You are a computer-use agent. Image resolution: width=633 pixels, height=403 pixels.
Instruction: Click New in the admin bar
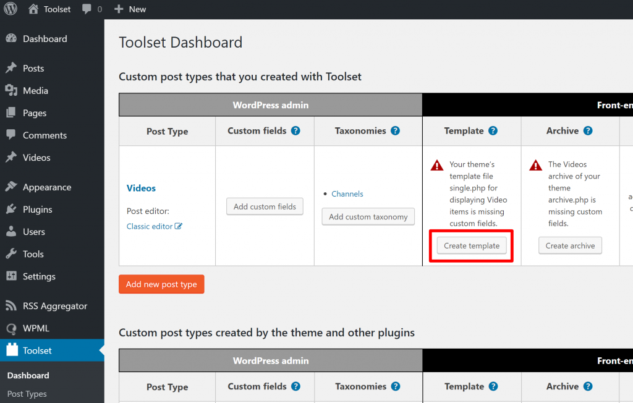tap(137, 9)
